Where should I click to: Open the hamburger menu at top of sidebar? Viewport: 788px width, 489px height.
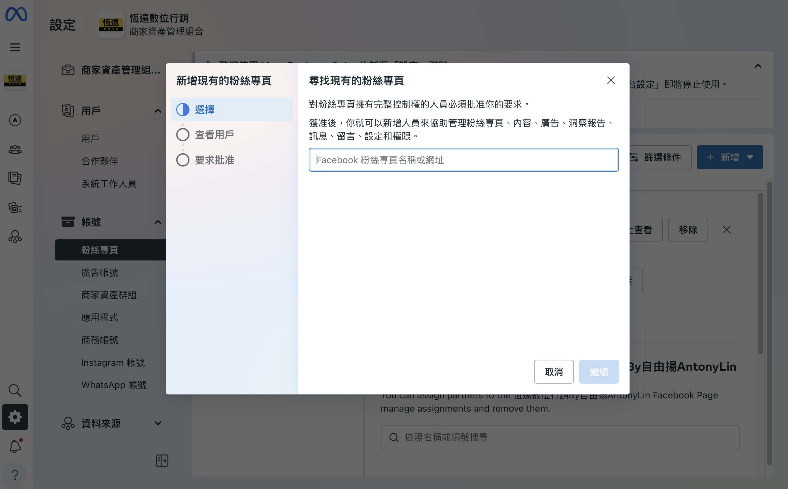(x=15, y=47)
